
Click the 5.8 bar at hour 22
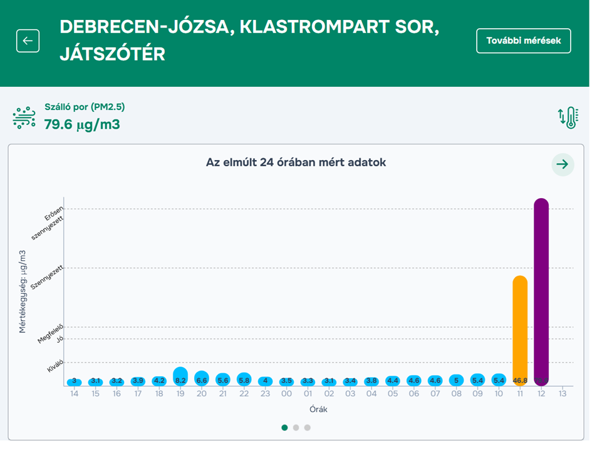coord(244,379)
